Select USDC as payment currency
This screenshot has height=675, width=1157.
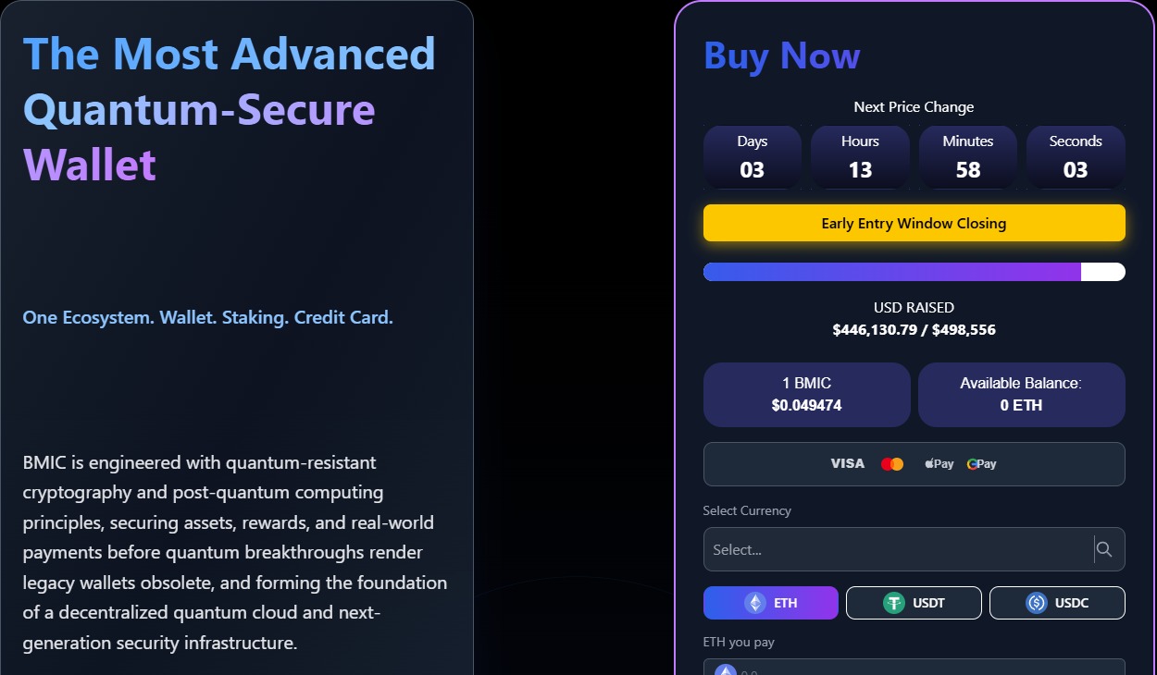pyautogui.click(x=1057, y=603)
